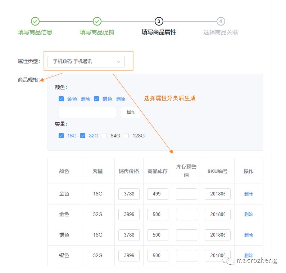Viewport: 286px width, 273px height.
Task: Open 属性类型 dropdown 手机数码-手机通讯
Action: pyautogui.click(x=86, y=62)
